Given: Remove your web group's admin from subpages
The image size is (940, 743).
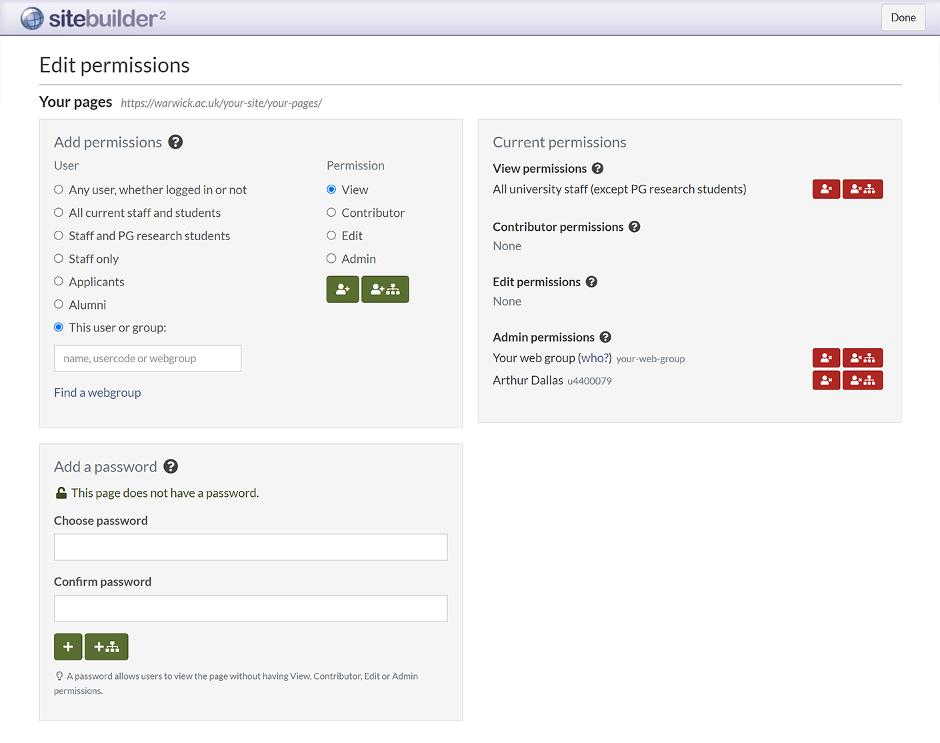Looking at the screenshot, I should click(x=863, y=357).
